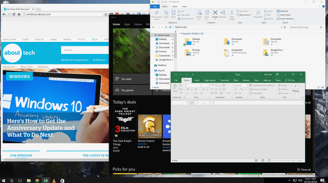Click Top apps button in Store
Image resolution: width=328 pixels, height=183 pixels.
pyautogui.click(x=131, y=79)
